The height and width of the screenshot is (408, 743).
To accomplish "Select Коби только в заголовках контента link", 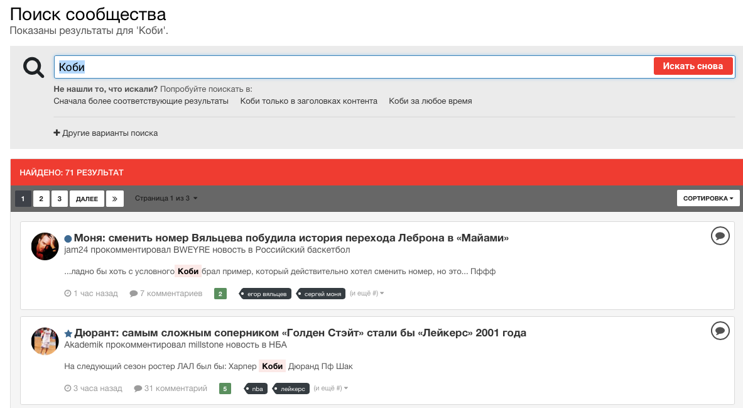I will 309,101.
